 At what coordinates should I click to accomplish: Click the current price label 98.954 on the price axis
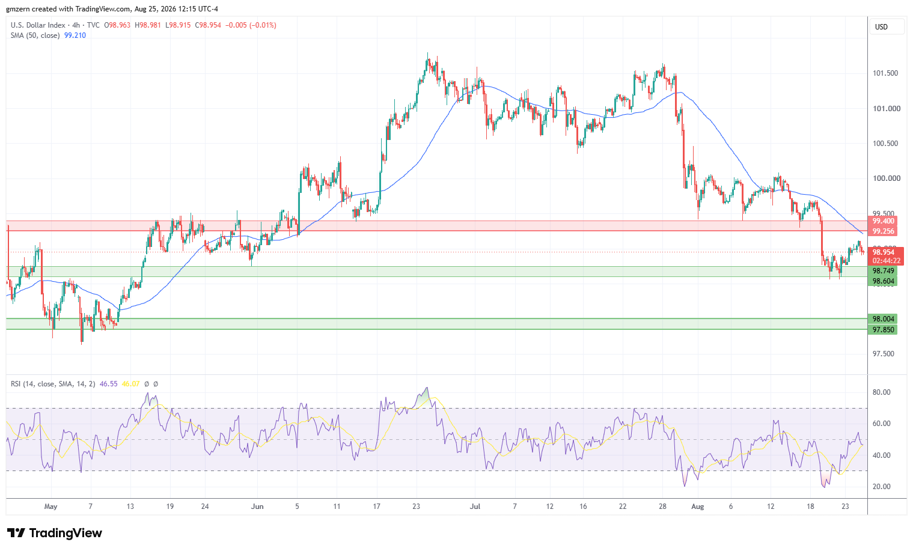884,252
